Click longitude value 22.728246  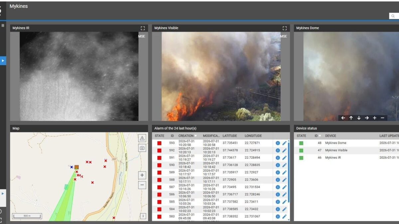[252, 194]
